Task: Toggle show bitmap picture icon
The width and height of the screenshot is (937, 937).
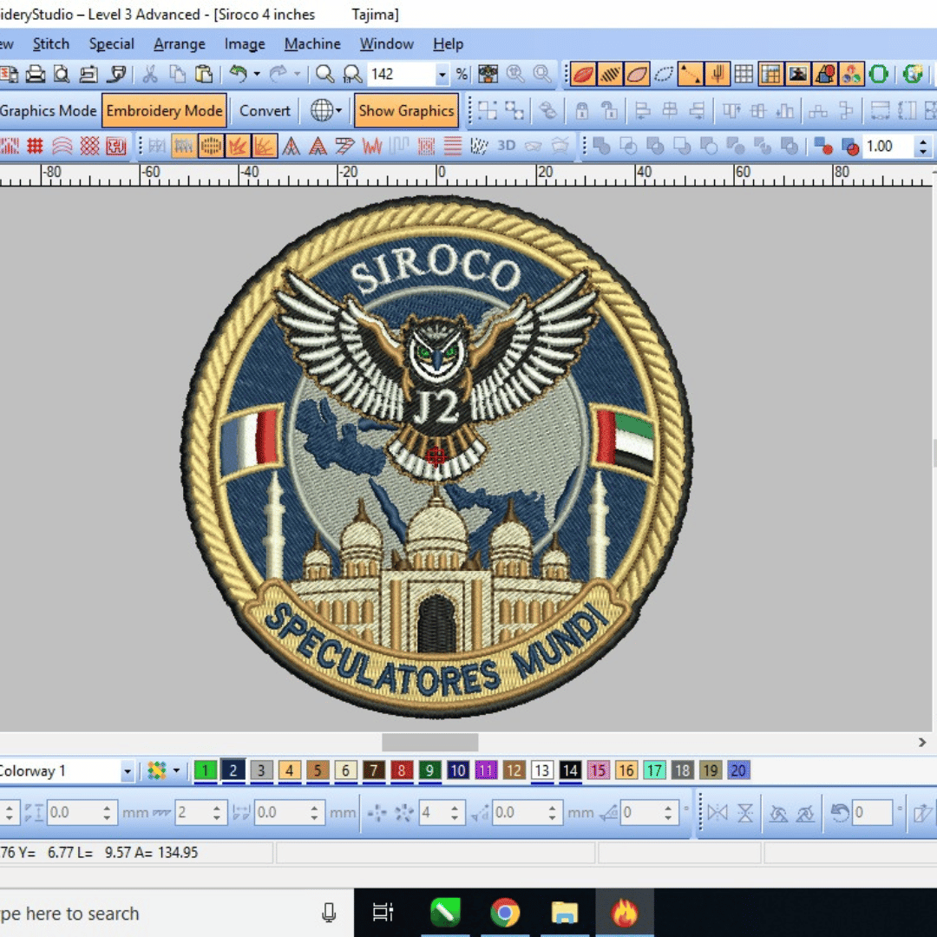Action: [x=798, y=74]
